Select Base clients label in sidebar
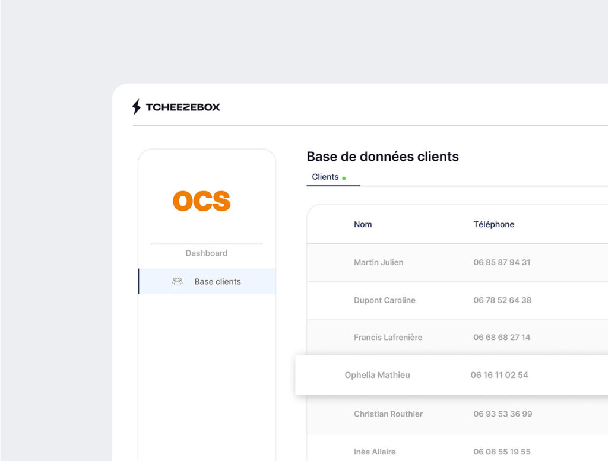 (x=217, y=282)
